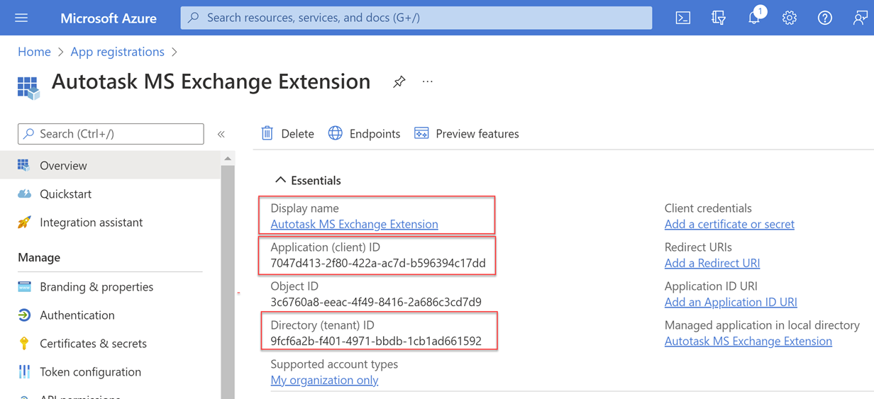Click the Endpoints globe icon
Image resolution: width=874 pixels, height=399 pixels.
click(335, 133)
